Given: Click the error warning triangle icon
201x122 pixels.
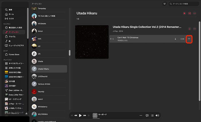Looking at the screenshot, I should (x=26, y=113).
